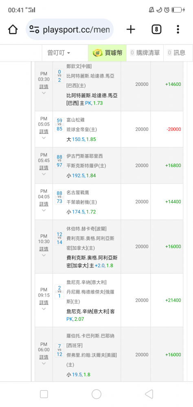Open 詳情 link for PM 05:45 game
Screen dimensions: 193x407
pyautogui.click(x=44, y=168)
